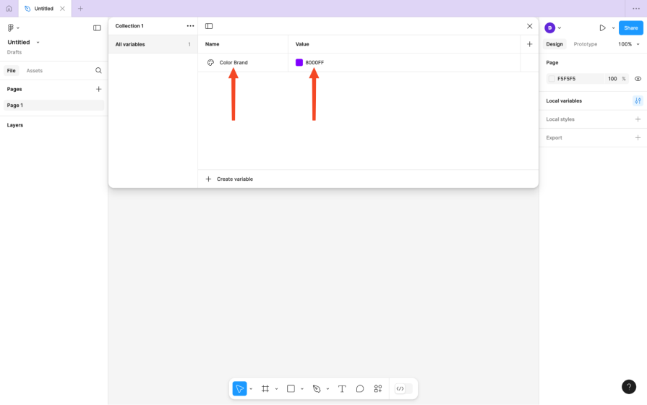Click the Share button
This screenshot has height=405, width=647.
pos(630,28)
